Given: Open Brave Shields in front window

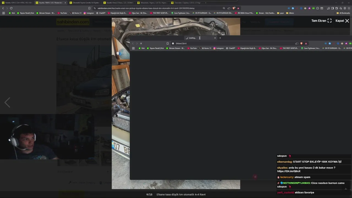Looking at the screenshot, I should tap(301, 43).
